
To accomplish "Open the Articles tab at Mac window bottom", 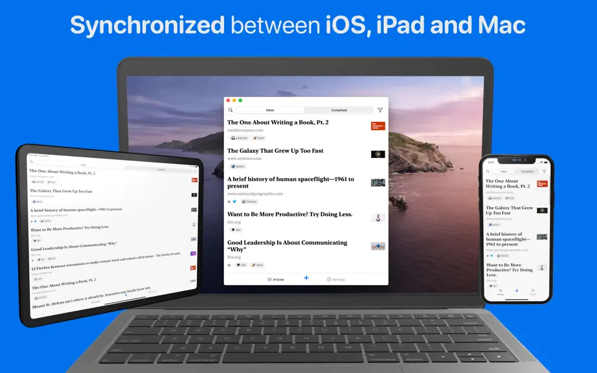I will [x=276, y=279].
